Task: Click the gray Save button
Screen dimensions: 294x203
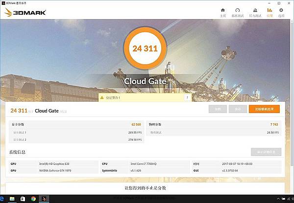Action: point(238,109)
